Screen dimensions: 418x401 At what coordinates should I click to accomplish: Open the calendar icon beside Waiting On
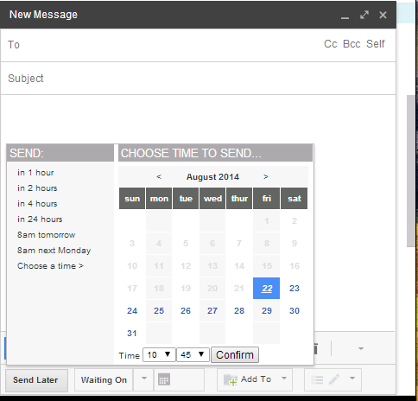pos(164,379)
